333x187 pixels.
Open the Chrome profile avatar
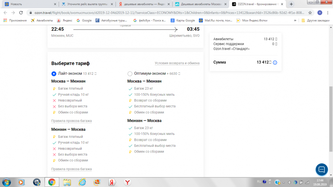tap(320, 13)
